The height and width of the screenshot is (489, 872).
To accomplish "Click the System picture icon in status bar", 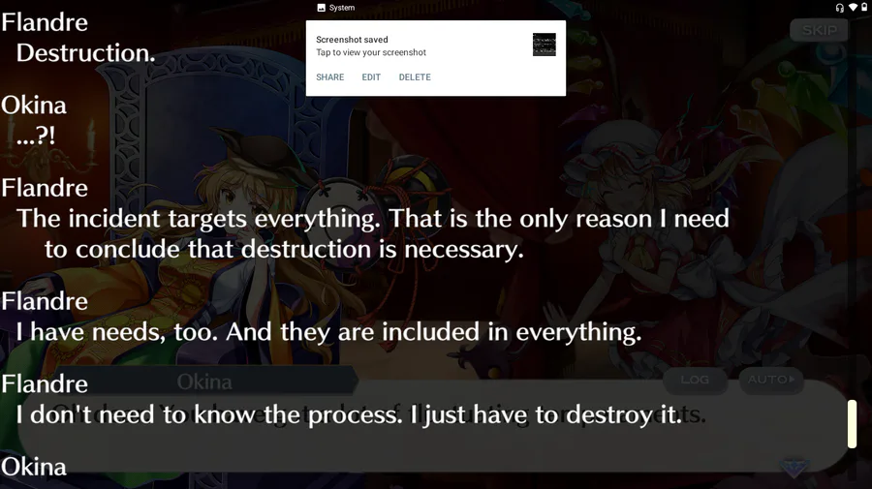I will [x=321, y=8].
